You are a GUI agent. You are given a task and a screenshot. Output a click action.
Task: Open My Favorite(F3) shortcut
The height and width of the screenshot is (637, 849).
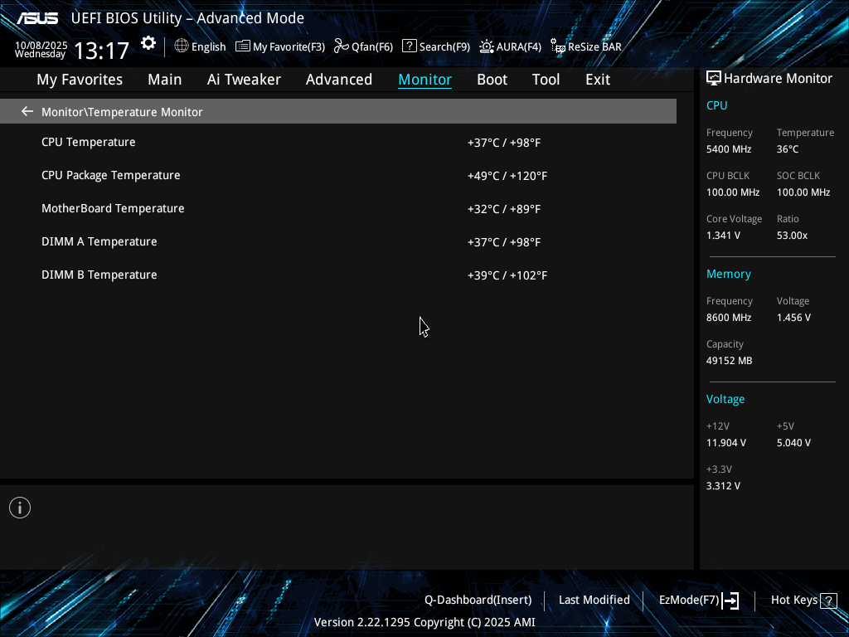[x=280, y=46]
